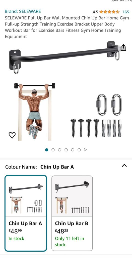
Task: Collapse the Colour Name section chevron
Action: click(x=124, y=166)
